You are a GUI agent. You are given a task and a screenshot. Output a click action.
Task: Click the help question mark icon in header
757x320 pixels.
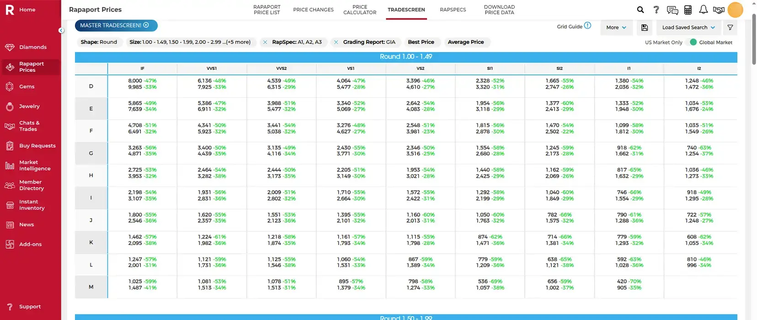tap(656, 10)
